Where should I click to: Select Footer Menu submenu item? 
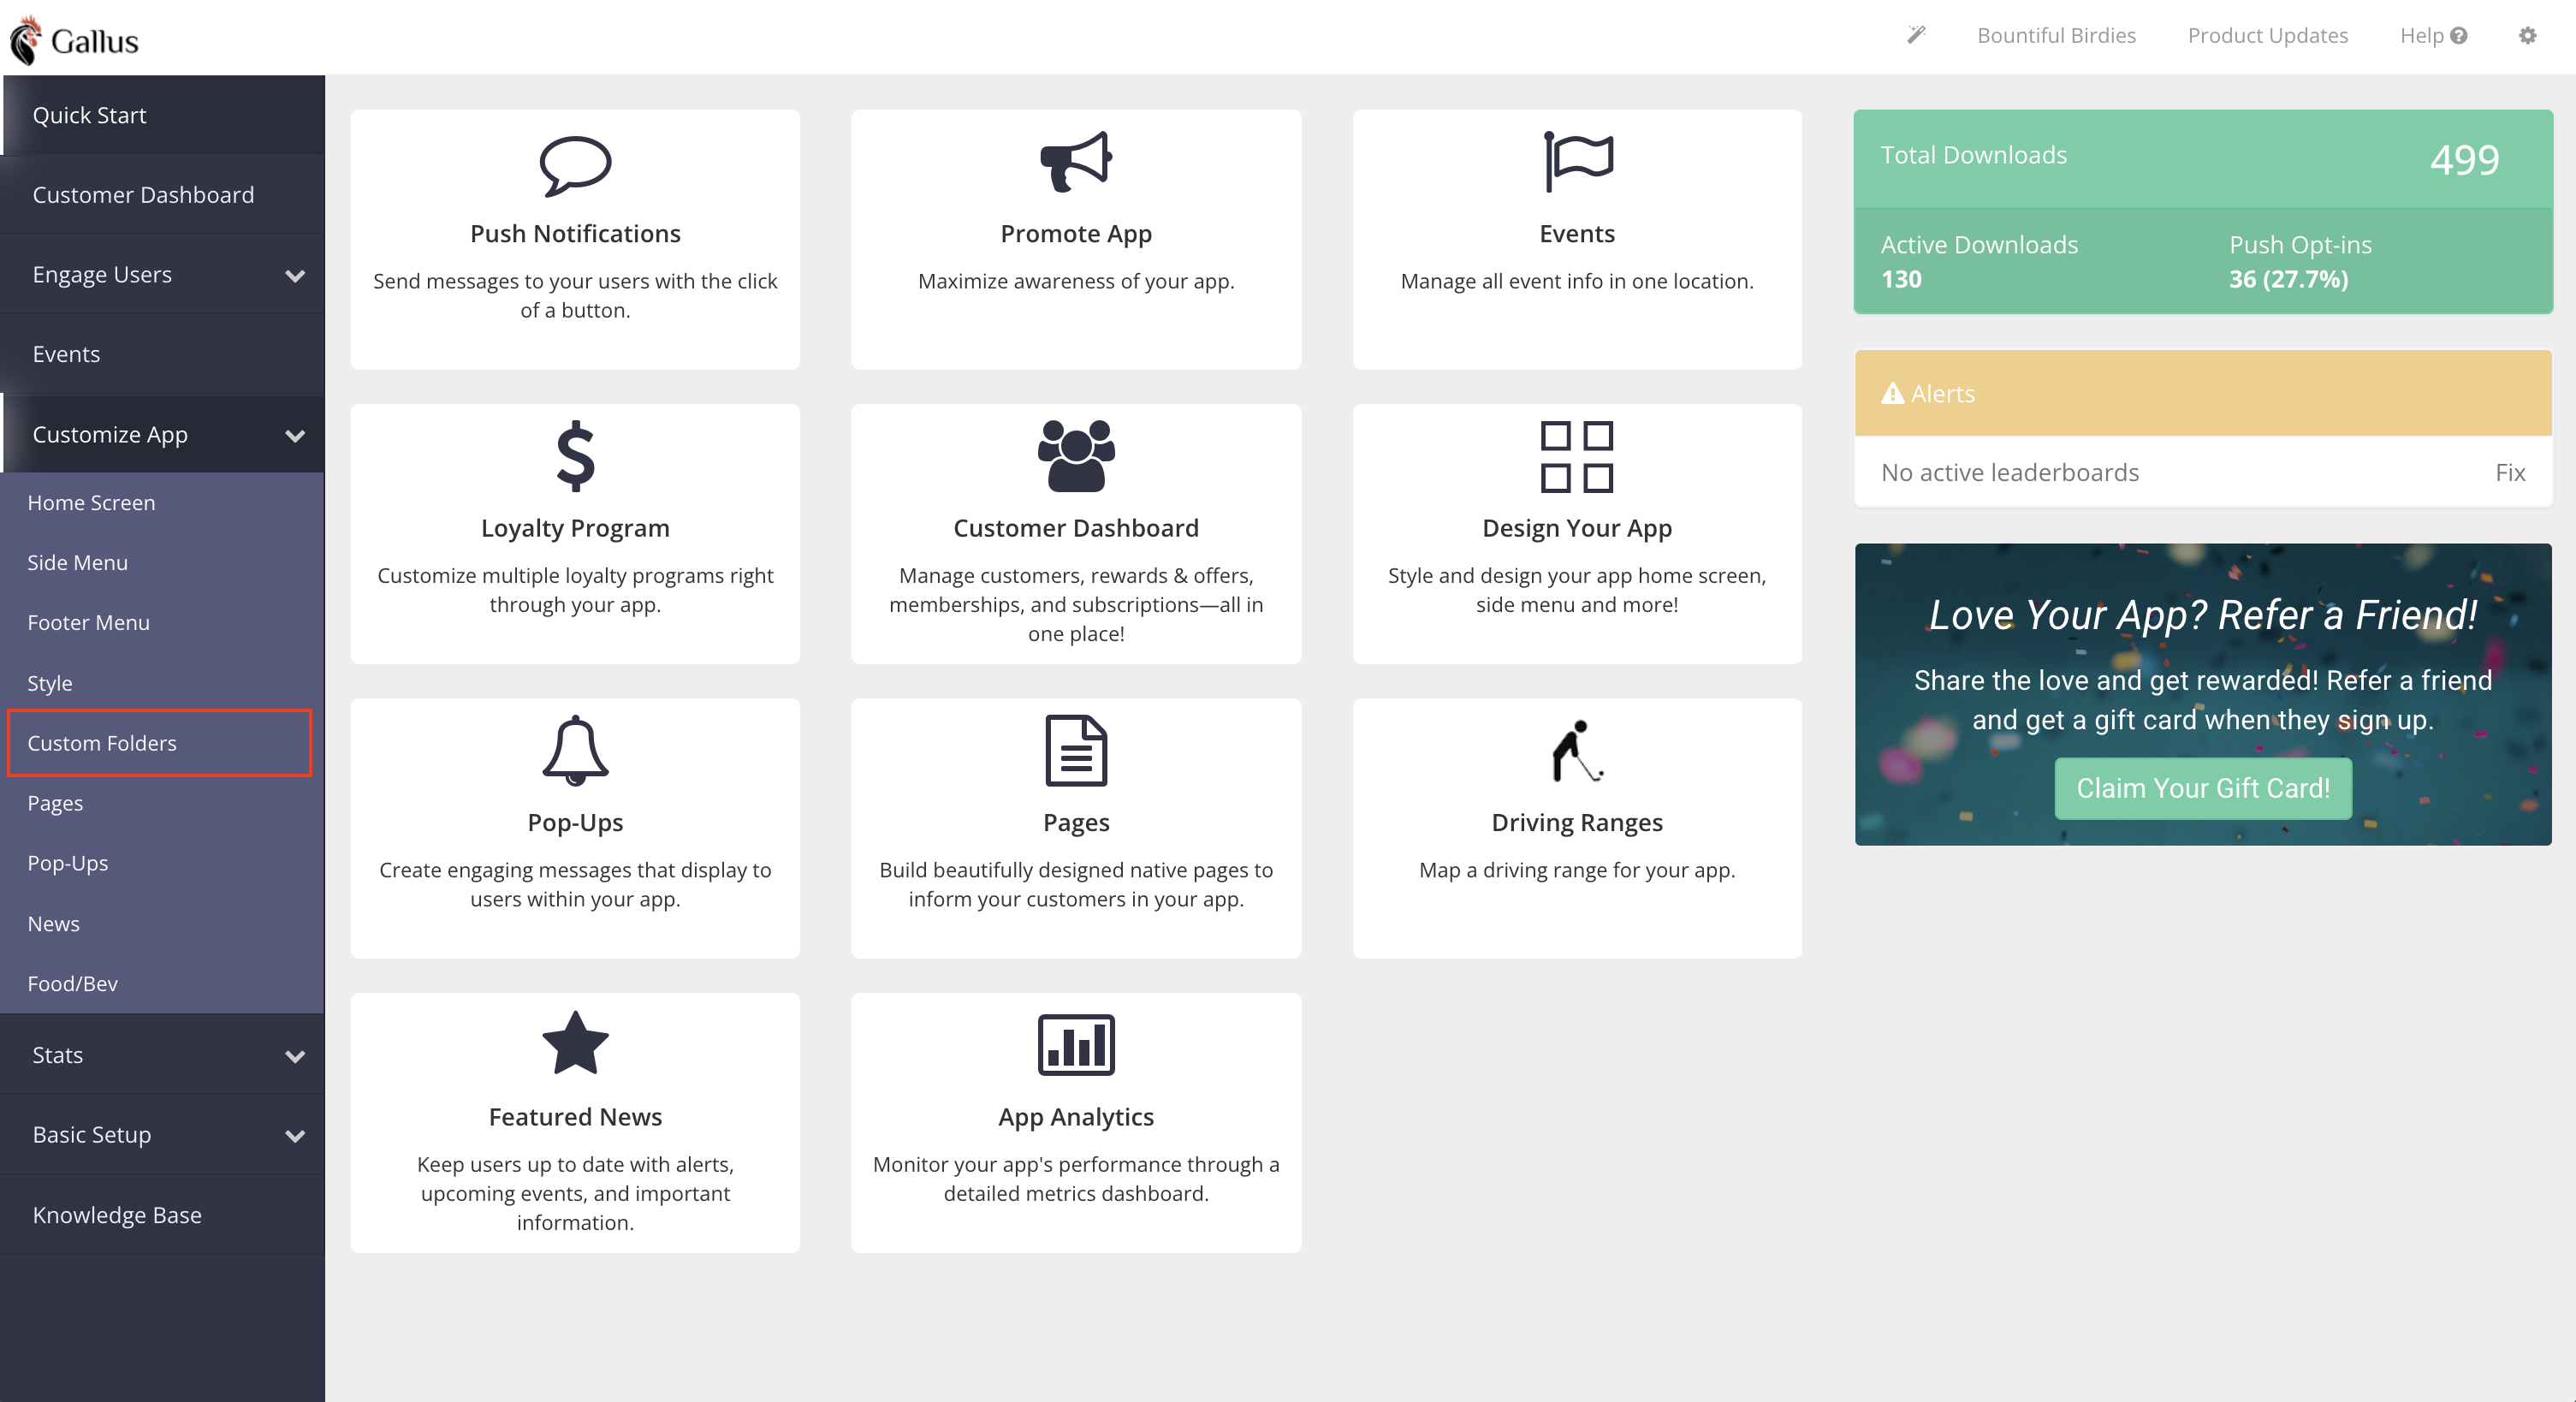162,622
